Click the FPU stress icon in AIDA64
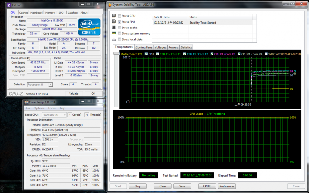309x193 pixels. pyautogui.click(x=114, y=21)
